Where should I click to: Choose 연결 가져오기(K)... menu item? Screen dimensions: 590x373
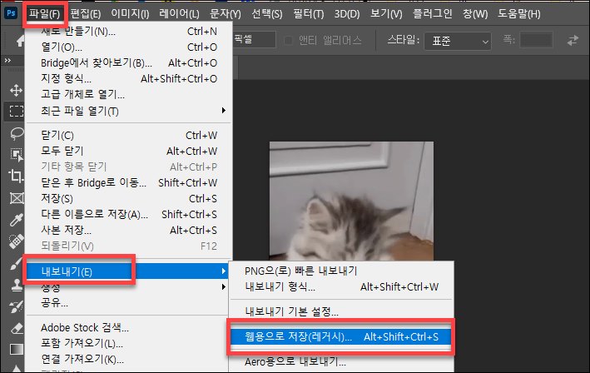pyautogui.click(x=129, y=360)
